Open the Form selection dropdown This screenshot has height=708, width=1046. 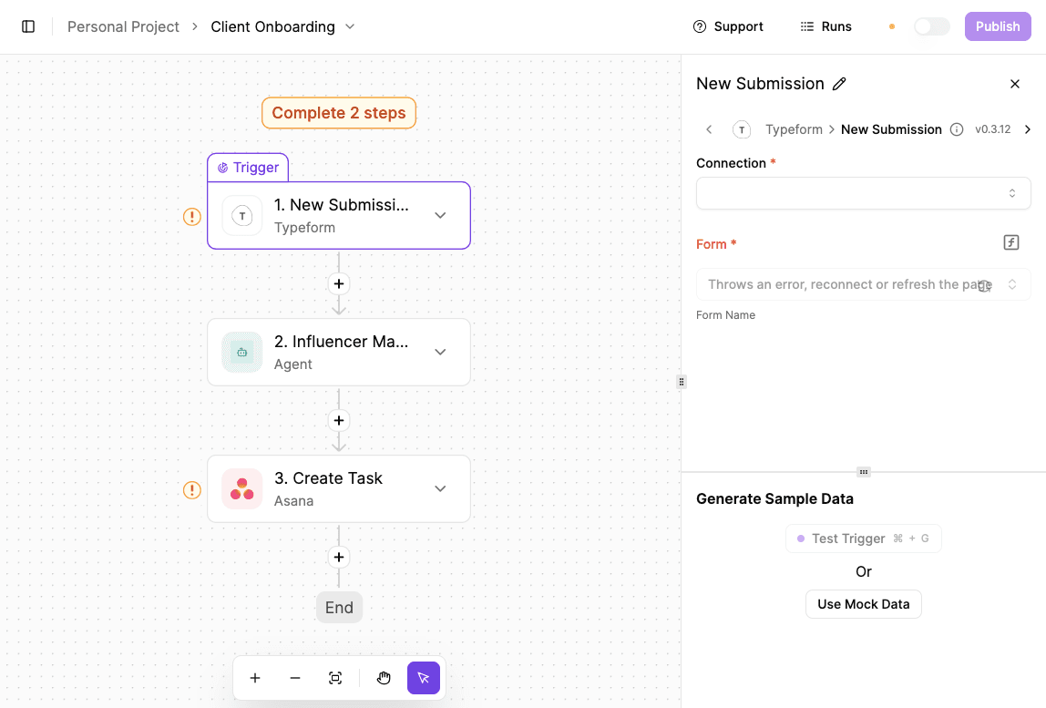[863, 284]
